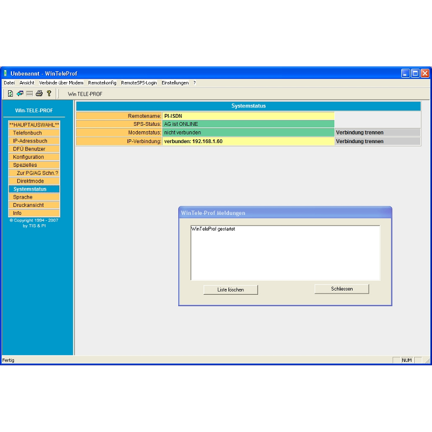Click the blue back-arrow toolbar icon

(x=20, y=93)
